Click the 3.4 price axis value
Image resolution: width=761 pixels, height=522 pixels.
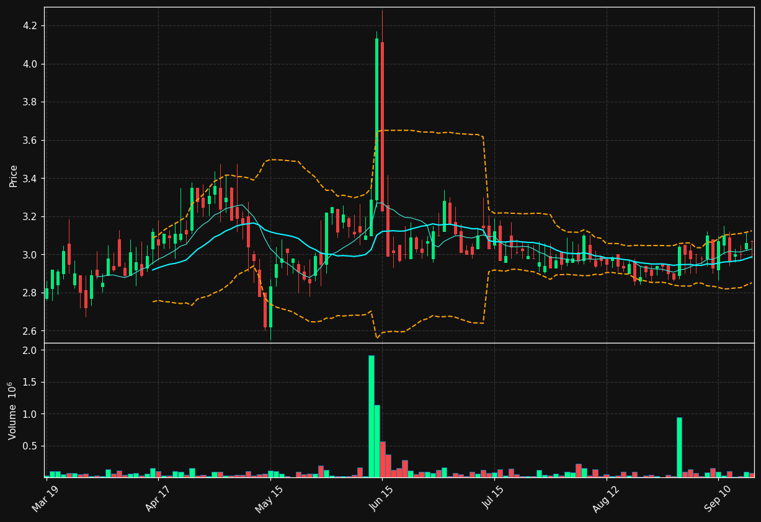(x=30, y=179)
